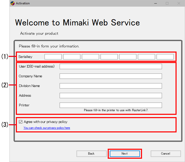The image size is (185, 162).
Task: Click the 'Activate your product' subtitle
Action: [x=39, y=33]
